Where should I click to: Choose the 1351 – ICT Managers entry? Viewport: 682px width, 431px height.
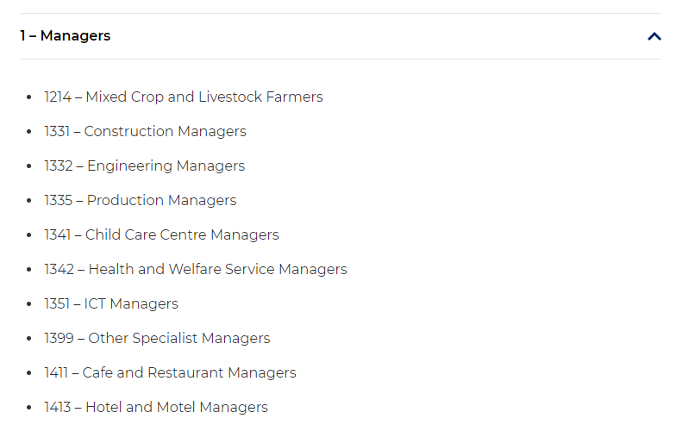[111, 303]
